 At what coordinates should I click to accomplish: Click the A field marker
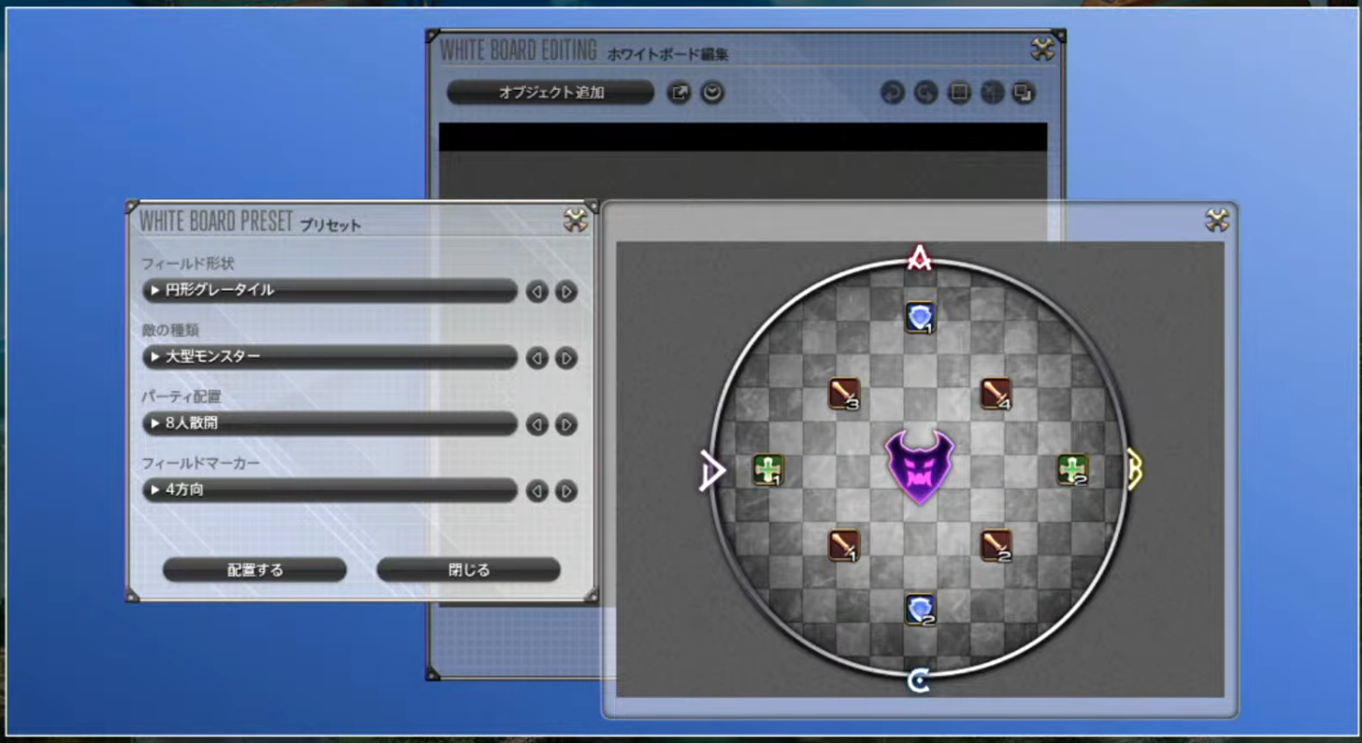[920, 257]
